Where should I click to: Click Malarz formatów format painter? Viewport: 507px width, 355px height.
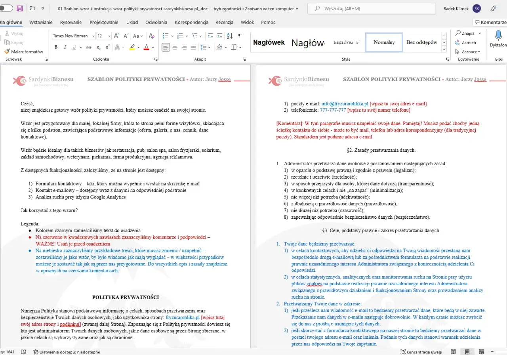24,52
